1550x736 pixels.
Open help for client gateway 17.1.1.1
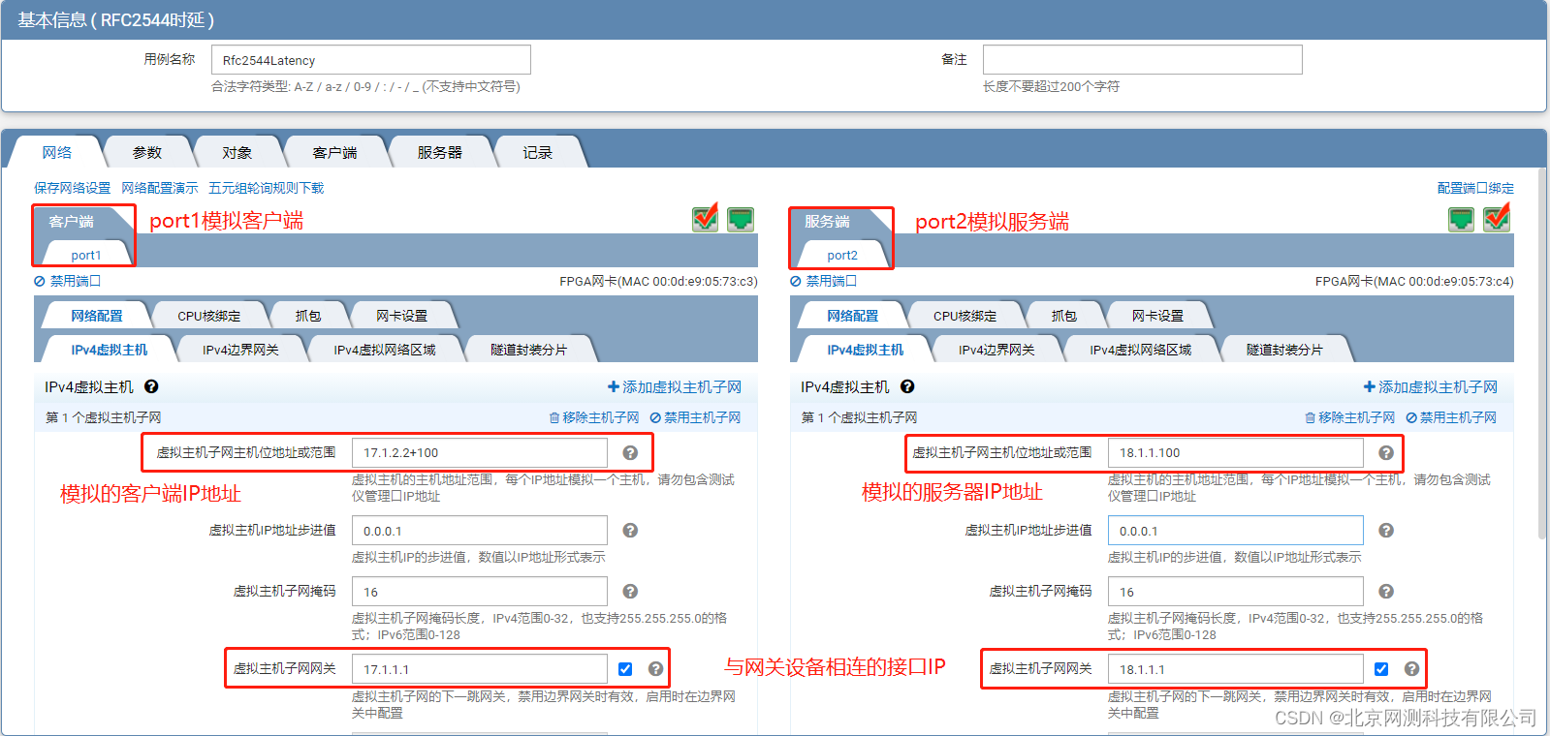655,668
